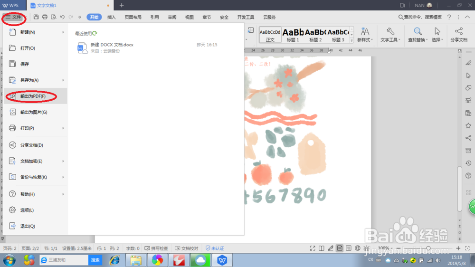Click the star favorites icon in sidebar
This screenshot has width=475, height=267.
click(468, 125)
